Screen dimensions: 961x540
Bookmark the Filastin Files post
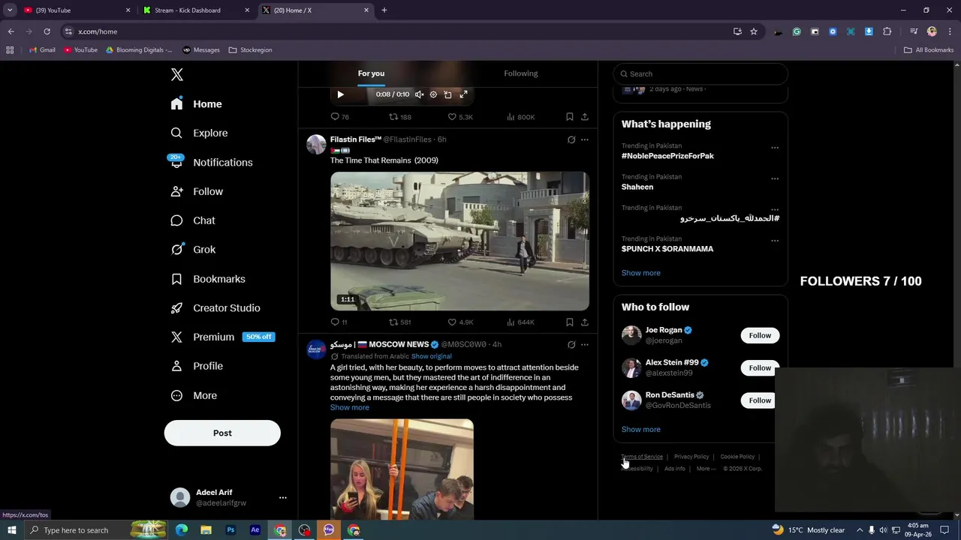click(x=570, y=322)
